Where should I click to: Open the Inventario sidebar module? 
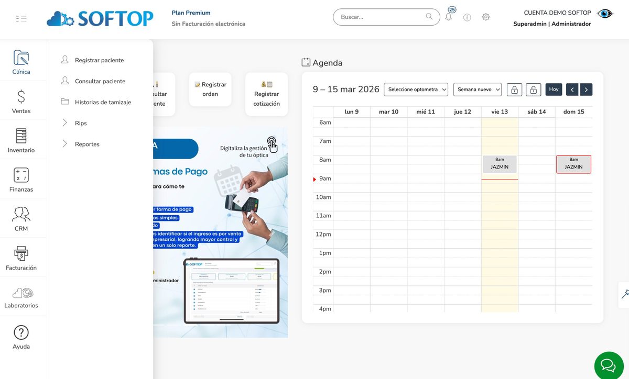(21, 141)
